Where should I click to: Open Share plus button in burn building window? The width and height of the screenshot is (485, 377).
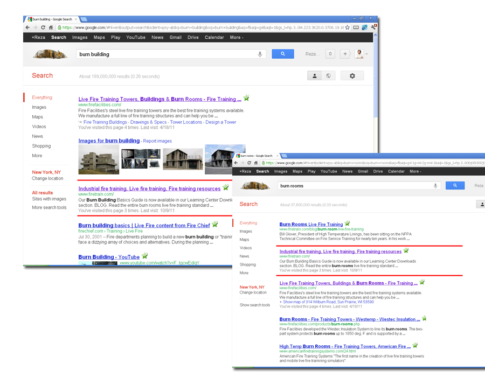pos(345,54)
